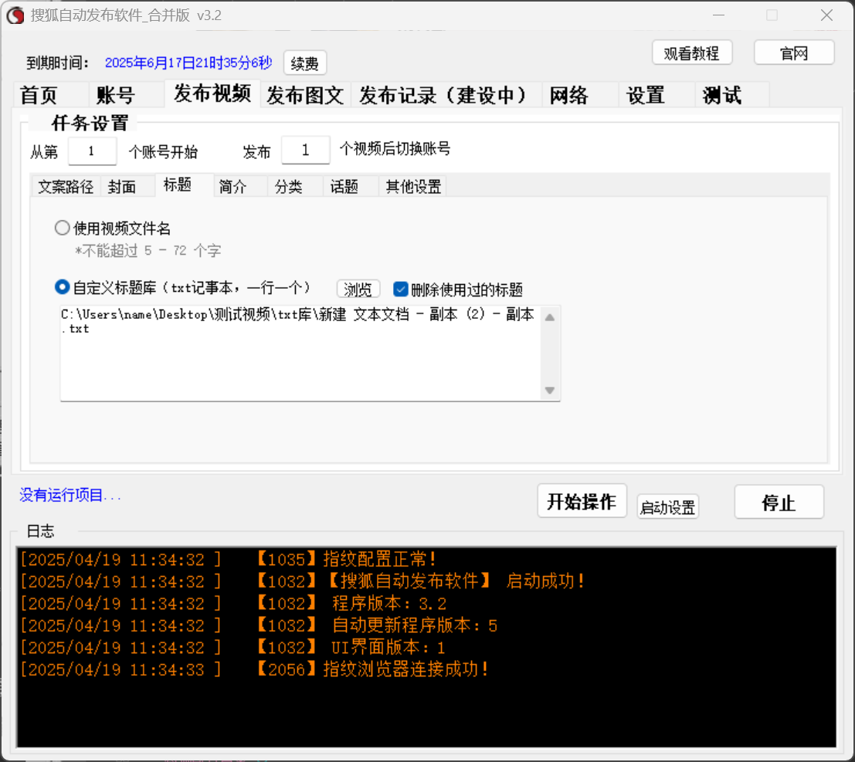The height and width of the screenshot is (762, 855).
Task: Click log line 程序版本：3.2
Action: [x=389, y=604]
